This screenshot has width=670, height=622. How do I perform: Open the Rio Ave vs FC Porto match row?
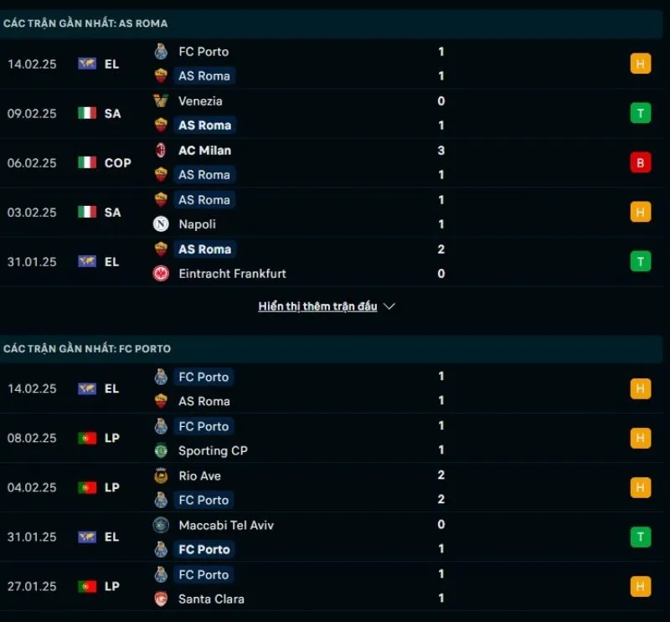pyautogui.click(x=335, y=487)
